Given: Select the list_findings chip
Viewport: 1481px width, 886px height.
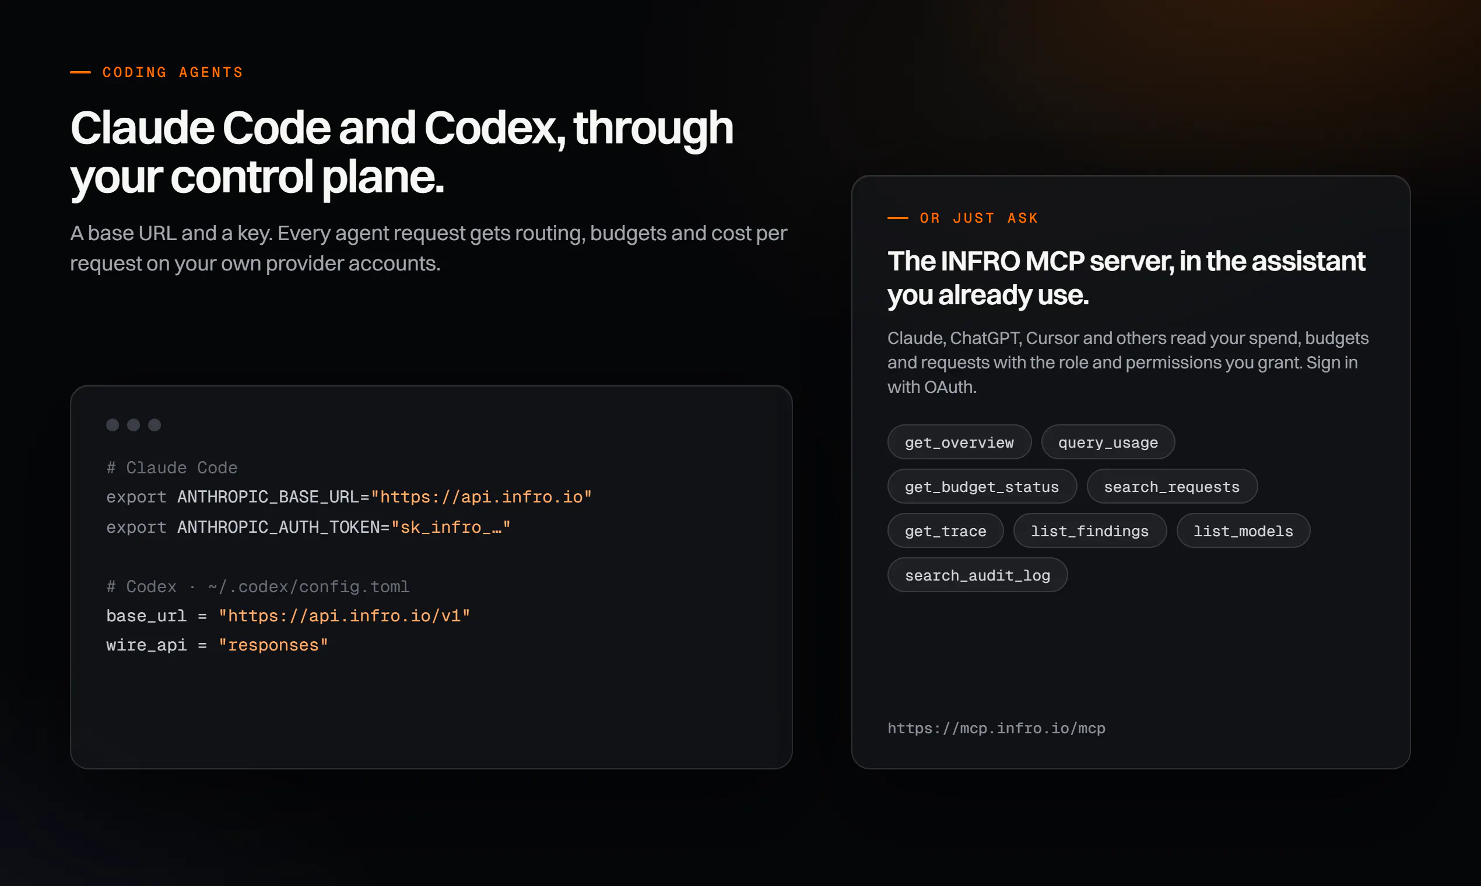Looking at the screenshot, I should coord(1089,531).
